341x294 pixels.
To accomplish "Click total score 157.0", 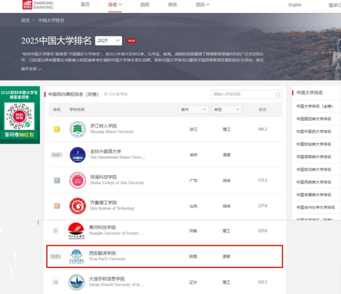I will click(x=262, y=206).
